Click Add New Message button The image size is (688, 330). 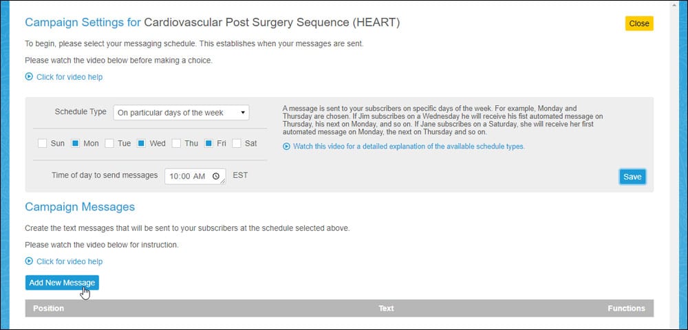point(62,283)
